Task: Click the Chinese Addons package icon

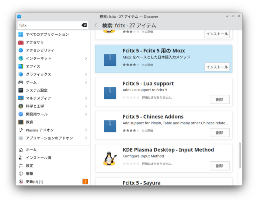Action: (x=110, y=126)
